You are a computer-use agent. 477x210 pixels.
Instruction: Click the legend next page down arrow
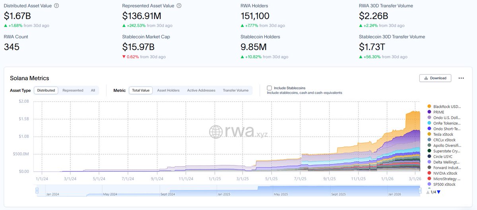coord(438,192)
